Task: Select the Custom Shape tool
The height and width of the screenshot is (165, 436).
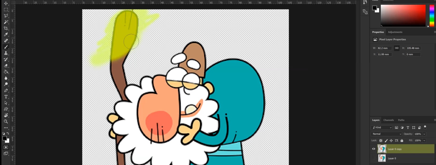Action: coord(6,109)
